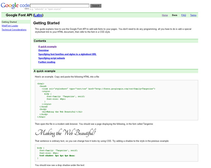The image size is (211, 168).
Task: Focus the search text field
Action: (x=60, y=6)
